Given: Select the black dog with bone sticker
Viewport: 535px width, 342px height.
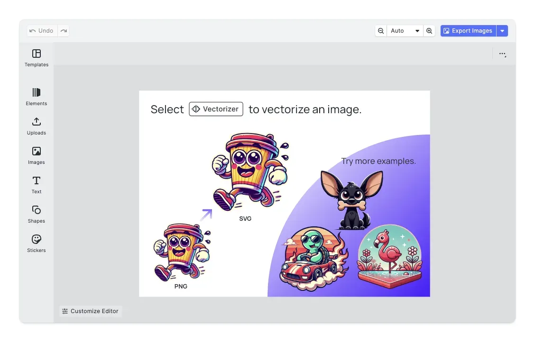Looking at the screenshot, I should coord(351,200).
